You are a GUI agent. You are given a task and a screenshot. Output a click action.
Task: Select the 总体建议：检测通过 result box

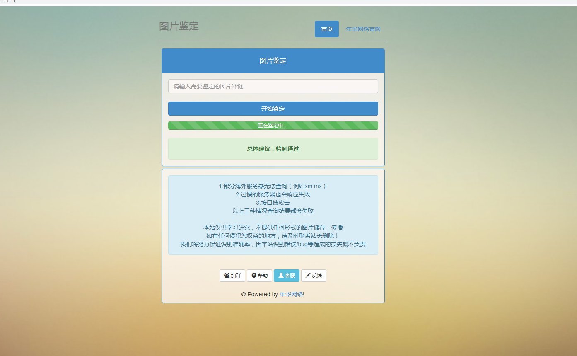tap(273, 149)
